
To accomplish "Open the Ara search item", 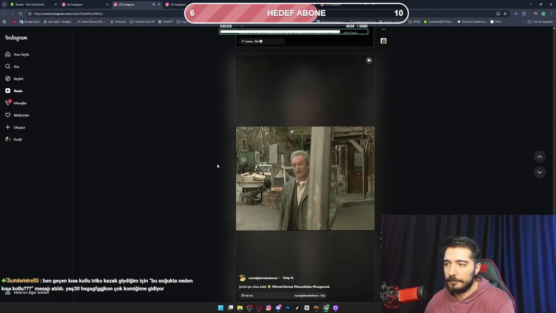I will click(x=12, y=67).
